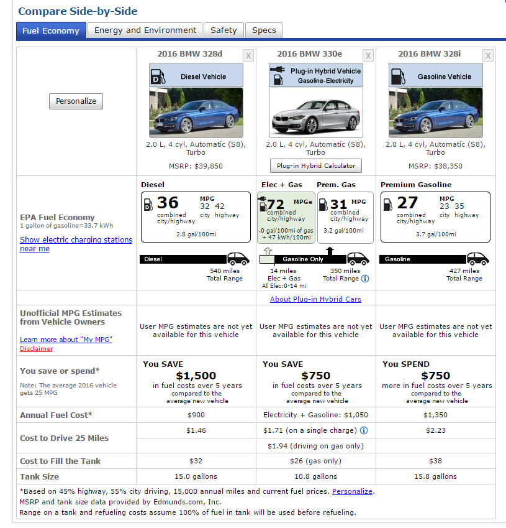Open the Plug-in Hybrid Calculator
This screenshot has height=528, width=506.
pyautogui.click(x=315, y=165)
